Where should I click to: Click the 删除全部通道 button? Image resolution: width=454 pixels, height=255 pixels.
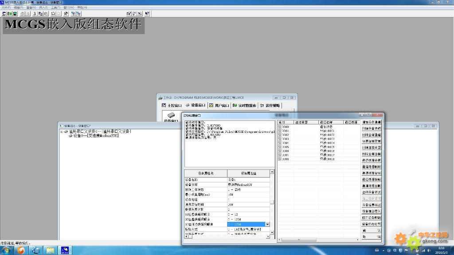coord(372,135)
